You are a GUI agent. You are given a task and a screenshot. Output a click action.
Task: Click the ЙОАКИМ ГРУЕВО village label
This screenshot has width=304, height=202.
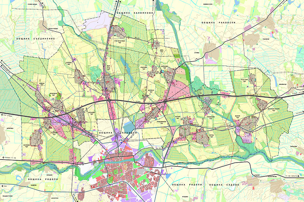click(x=7, y=196)
